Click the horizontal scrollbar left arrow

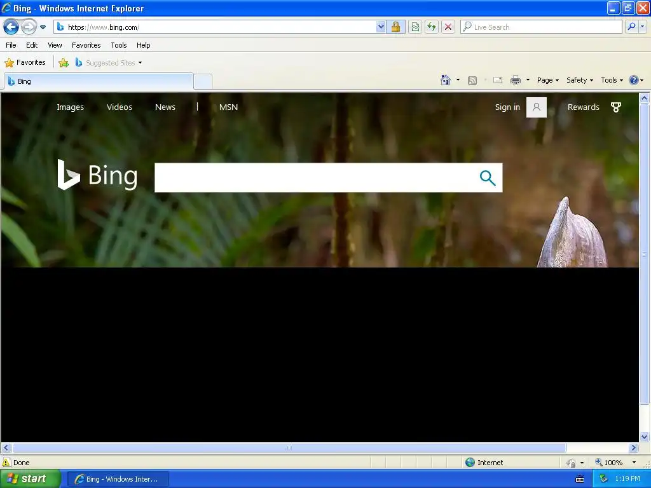6,448
